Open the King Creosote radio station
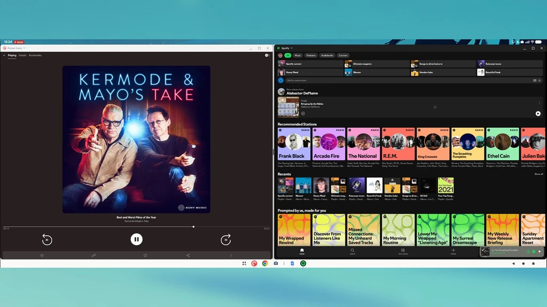Viewport: 547px width, 307px height. point(433,144)
